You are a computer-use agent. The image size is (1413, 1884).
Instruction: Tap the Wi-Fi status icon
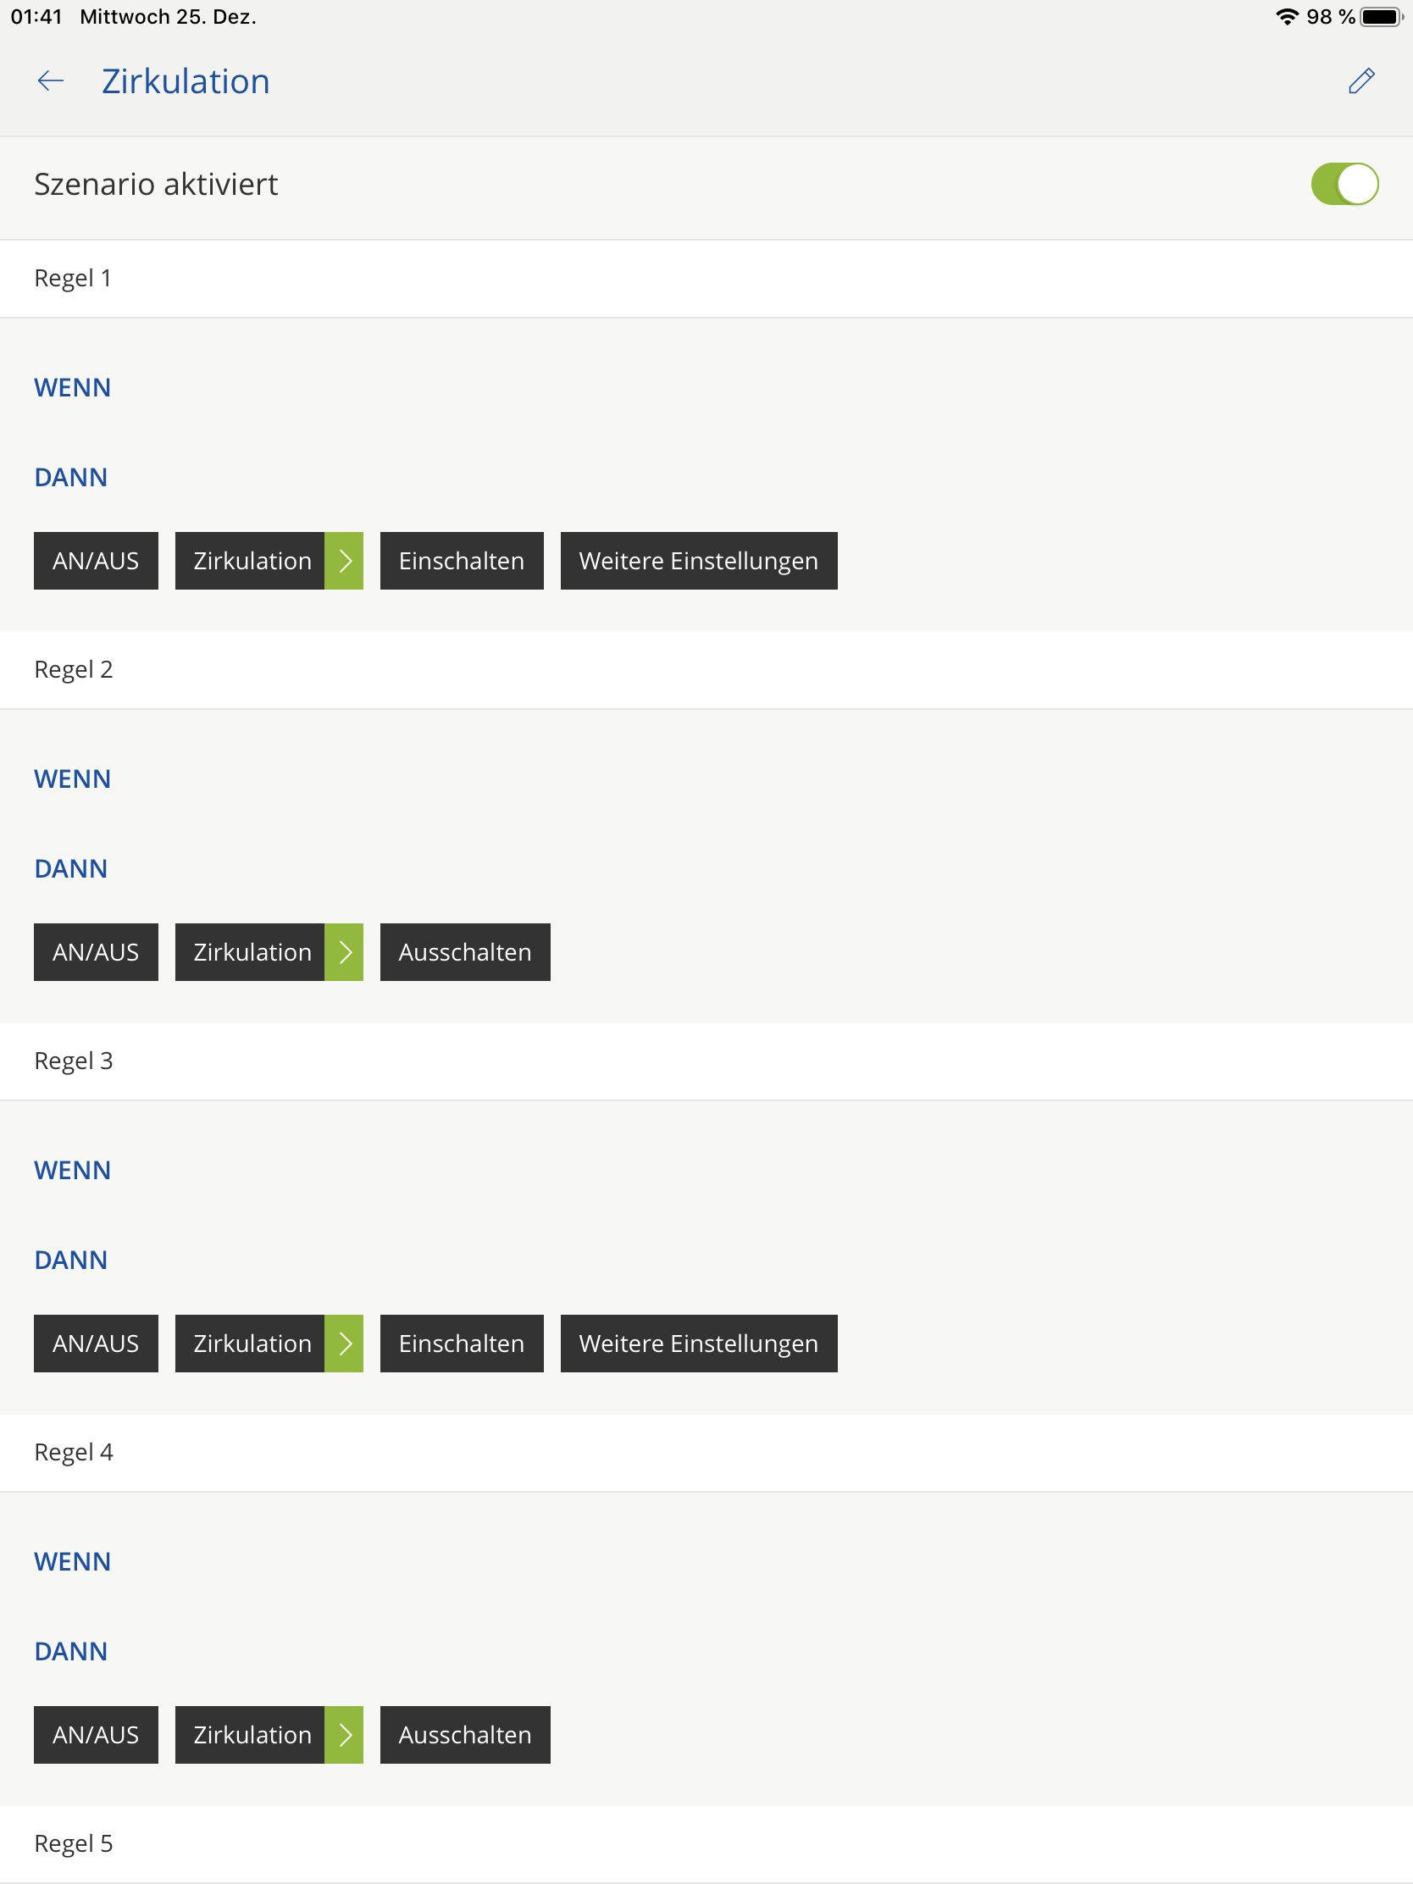(x=1286, y=17)
